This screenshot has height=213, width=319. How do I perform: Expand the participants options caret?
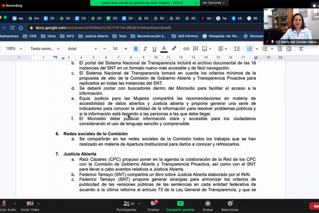[139, 203]
